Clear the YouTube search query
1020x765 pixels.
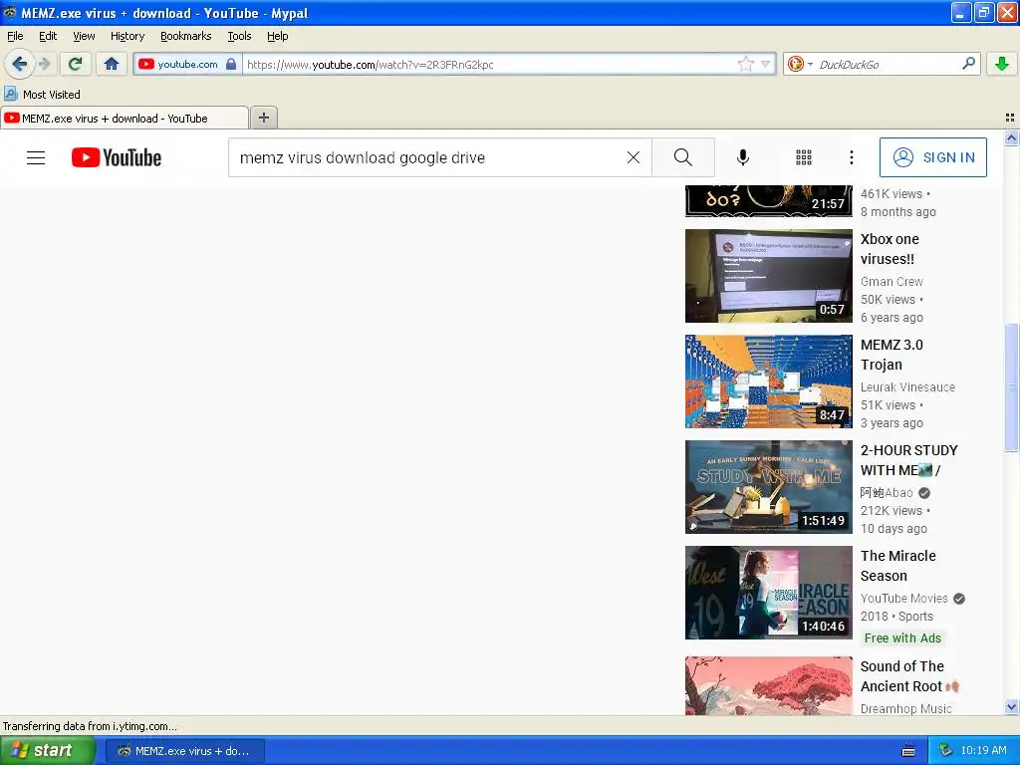(x=633, y=157)
